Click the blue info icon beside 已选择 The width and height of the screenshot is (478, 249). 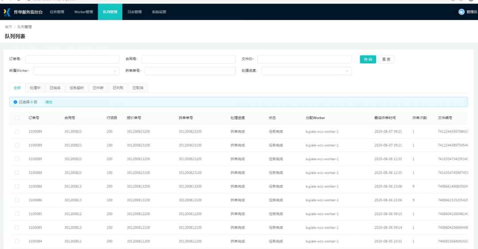15,102
